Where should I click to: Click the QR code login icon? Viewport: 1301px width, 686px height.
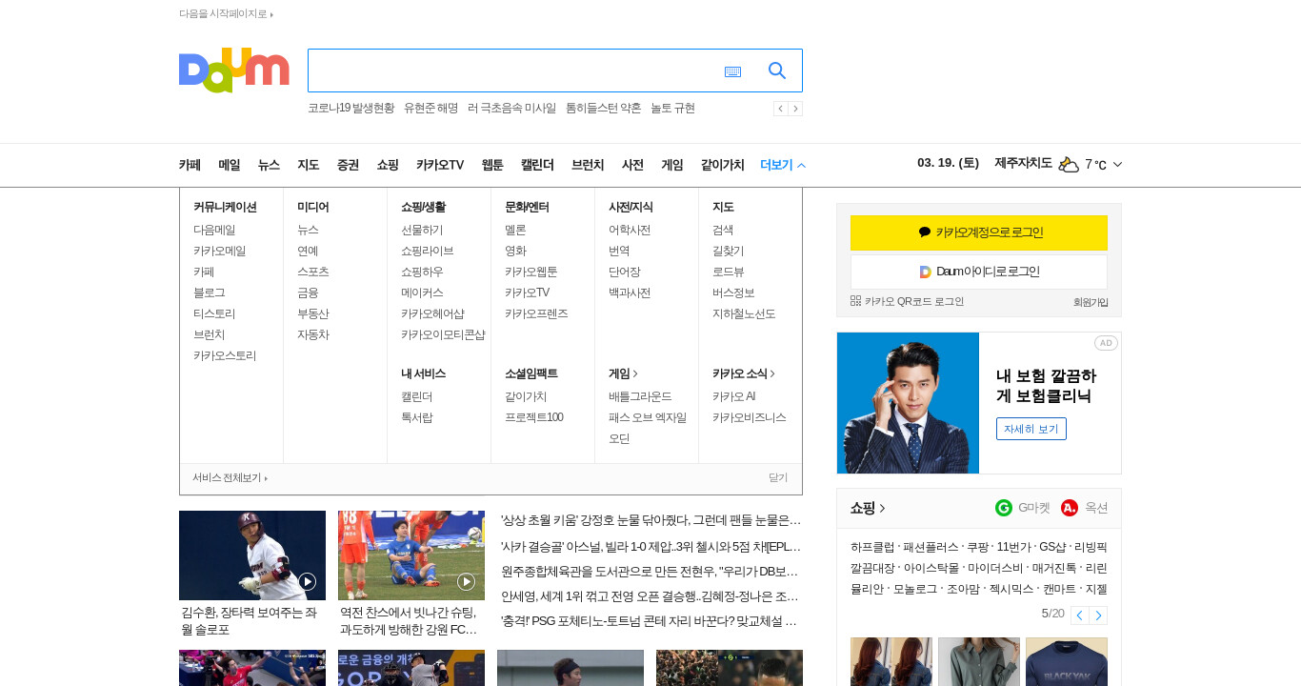pyautogui.click(x=855, y=301)
